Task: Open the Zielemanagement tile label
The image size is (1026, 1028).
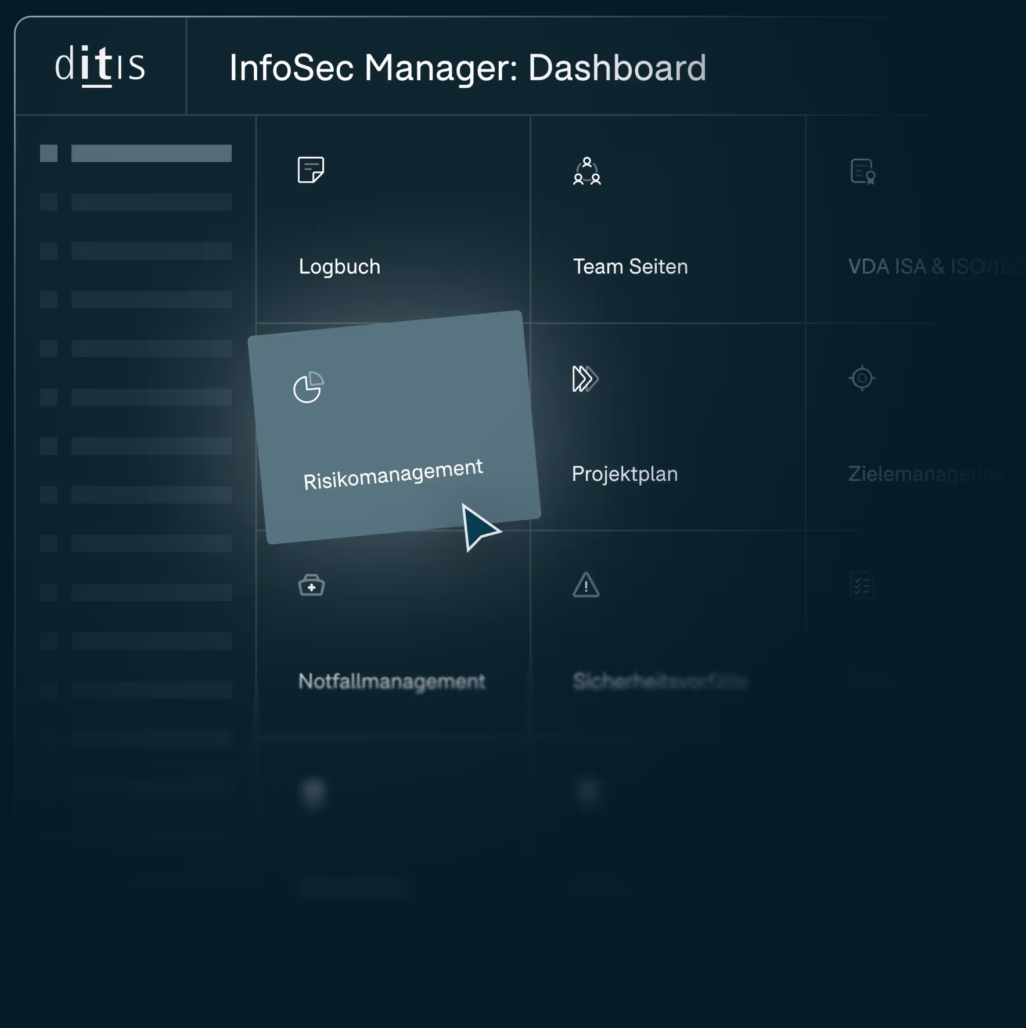Action: click(x=926, y=474)
